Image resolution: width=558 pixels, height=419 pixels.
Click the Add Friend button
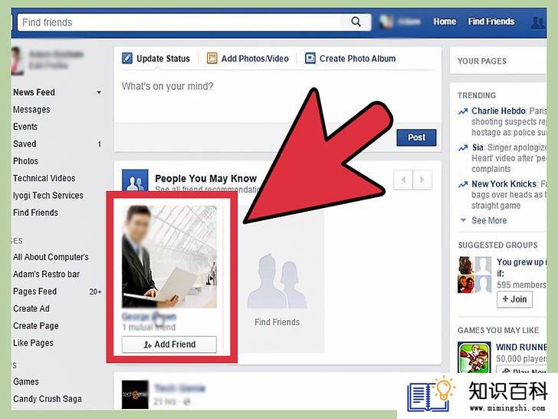(x=169, y=345)
